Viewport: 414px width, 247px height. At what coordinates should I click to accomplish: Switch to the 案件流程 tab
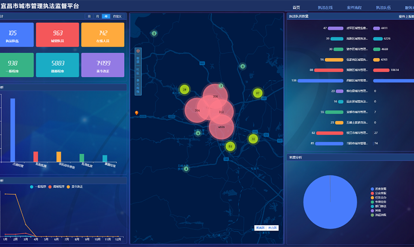(354, 8)
